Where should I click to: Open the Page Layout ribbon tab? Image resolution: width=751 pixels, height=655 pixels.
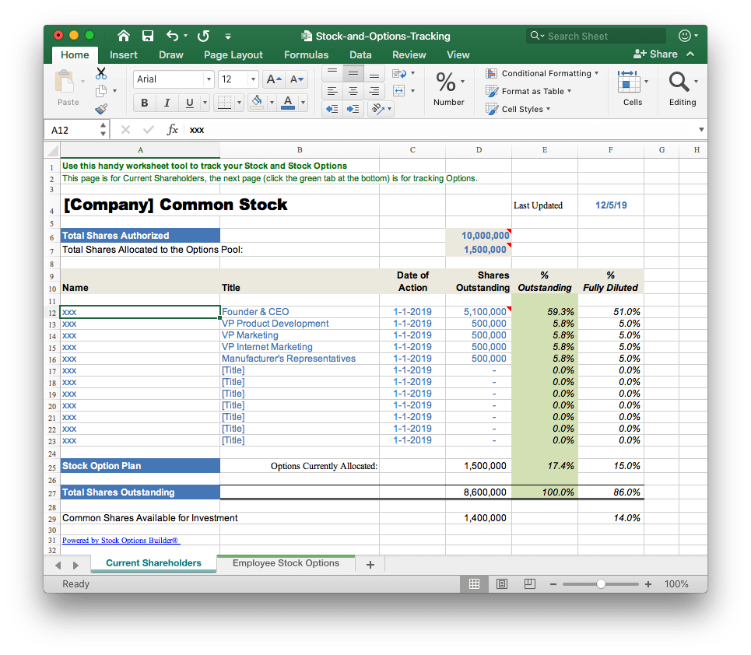233,54
